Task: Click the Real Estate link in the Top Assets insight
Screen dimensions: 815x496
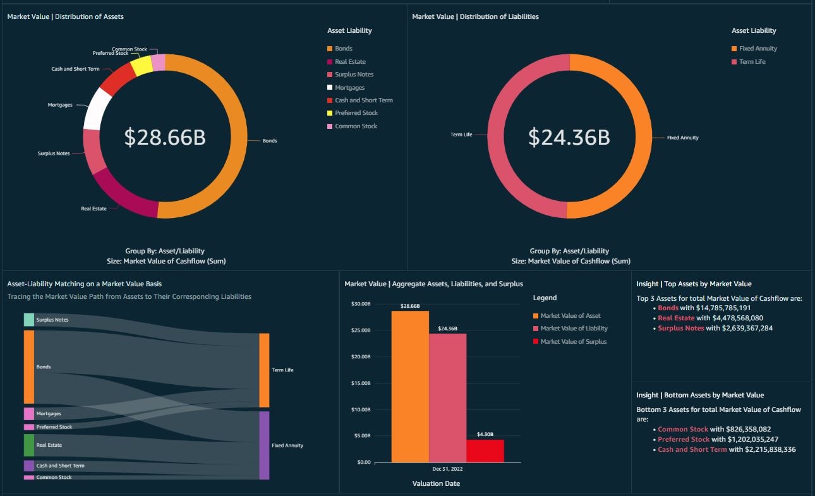Action: (675, 318)
